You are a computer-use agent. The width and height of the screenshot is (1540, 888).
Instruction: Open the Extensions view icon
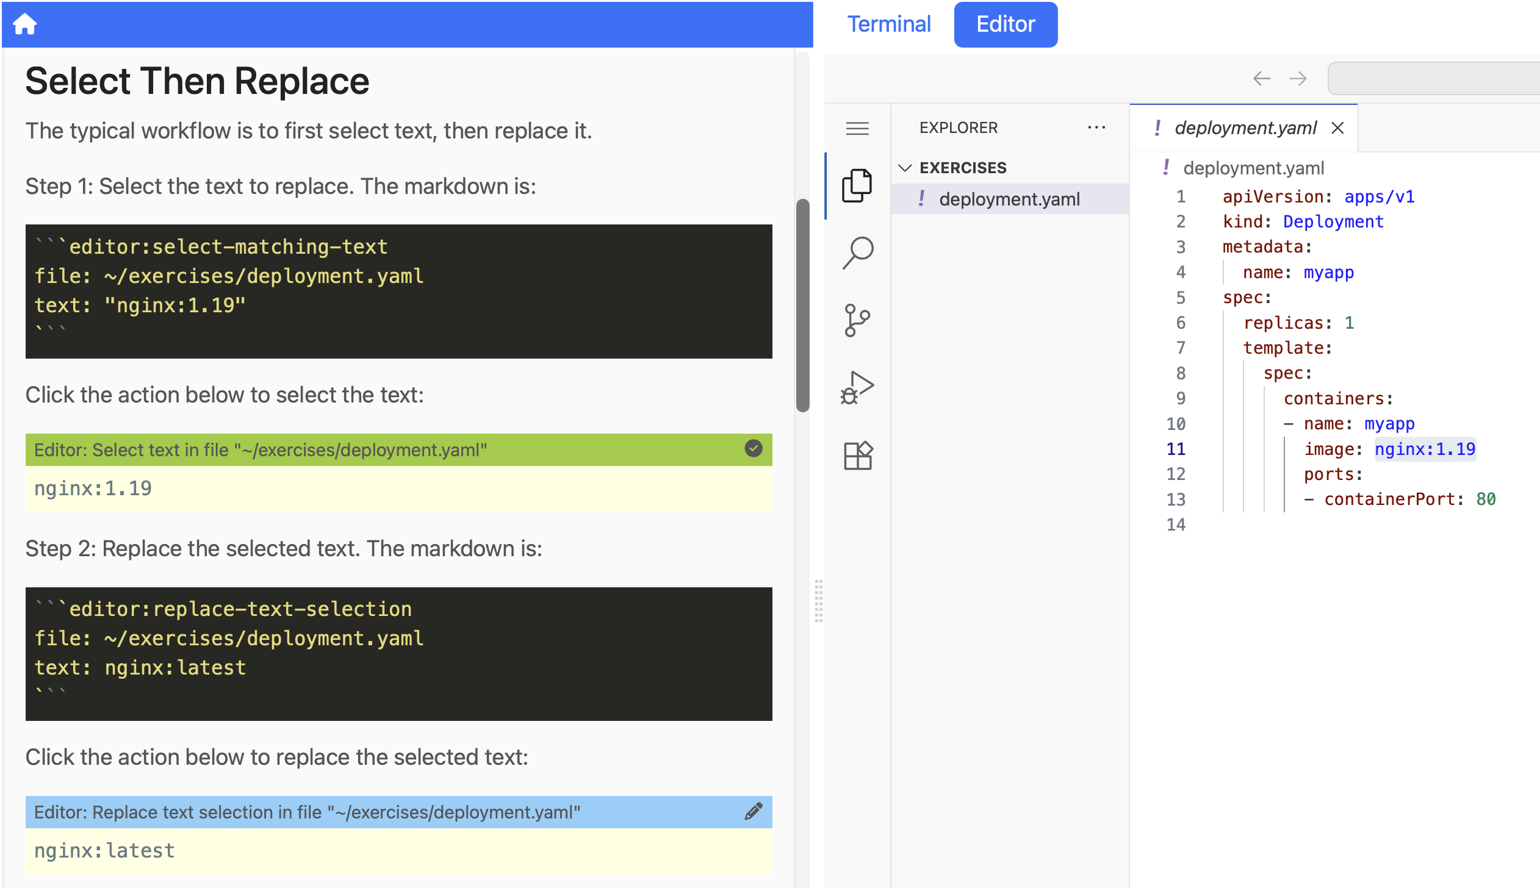pos(858,455)
